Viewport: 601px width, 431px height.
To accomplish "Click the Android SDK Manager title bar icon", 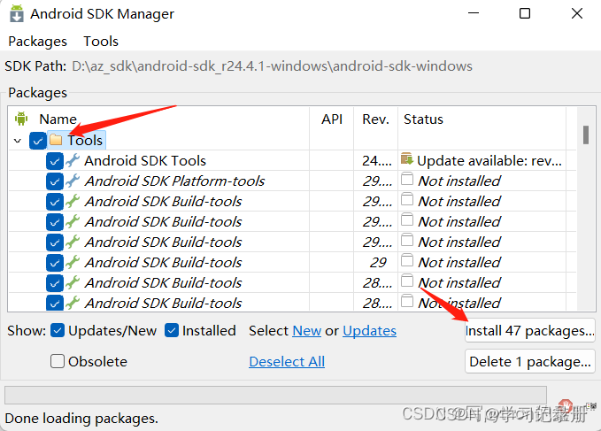I will tap(15, 13).
